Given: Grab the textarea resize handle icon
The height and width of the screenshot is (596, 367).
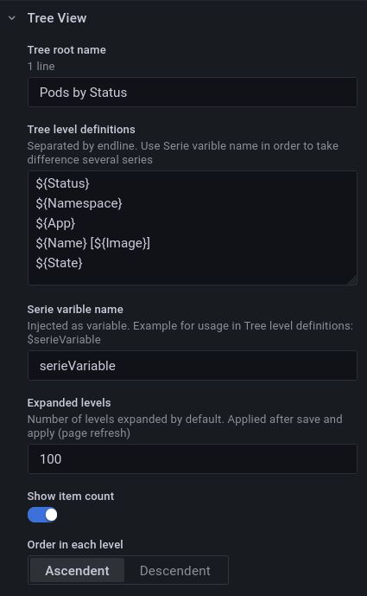Looking at the screenshot, I should (x=352, y=280).
